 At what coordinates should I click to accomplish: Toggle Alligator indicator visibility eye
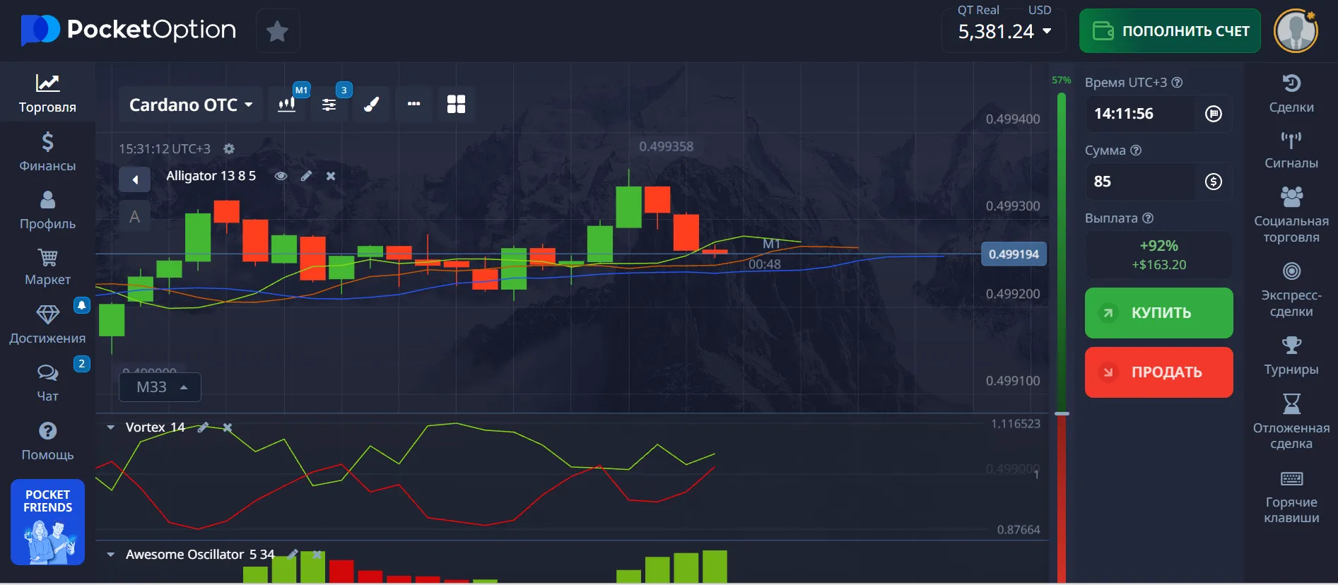click(281, 176)
